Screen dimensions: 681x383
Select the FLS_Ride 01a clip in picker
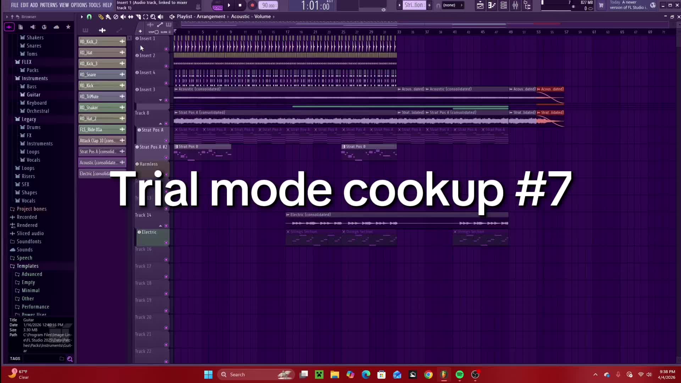tap(102, 129)
